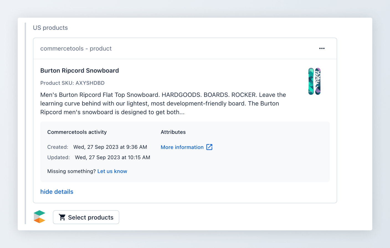Open the three-dot options menu
The width and height of the screenshot is (390, 248).
[322, 48]
